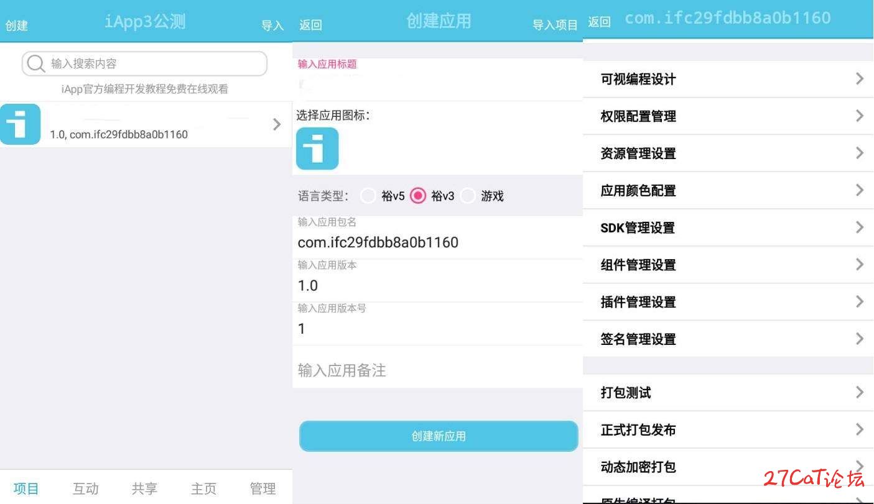Screen dimensions: 874x504
Task: Switch to 项目 bottom tab
Action: pos(26,488)
